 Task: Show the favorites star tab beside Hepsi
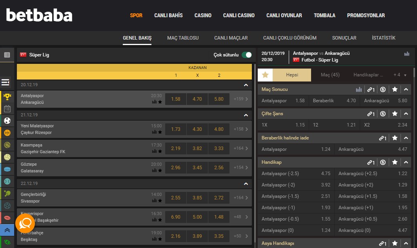point(265,75)
